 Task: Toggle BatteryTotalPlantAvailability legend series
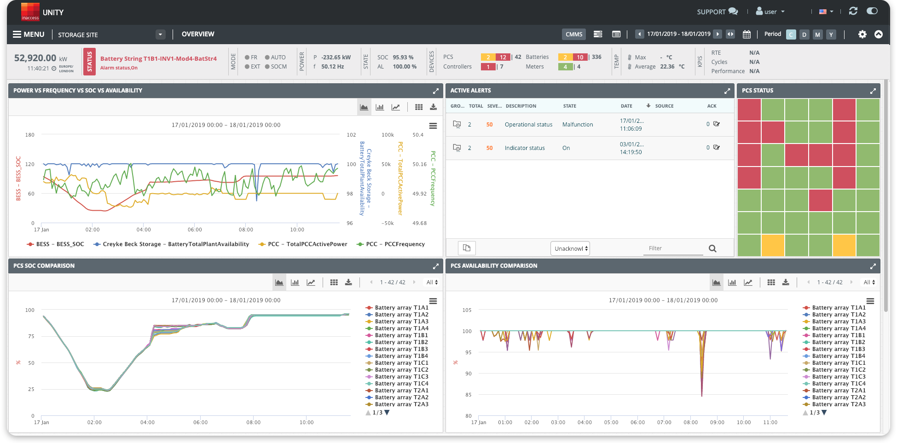[171, 244]
